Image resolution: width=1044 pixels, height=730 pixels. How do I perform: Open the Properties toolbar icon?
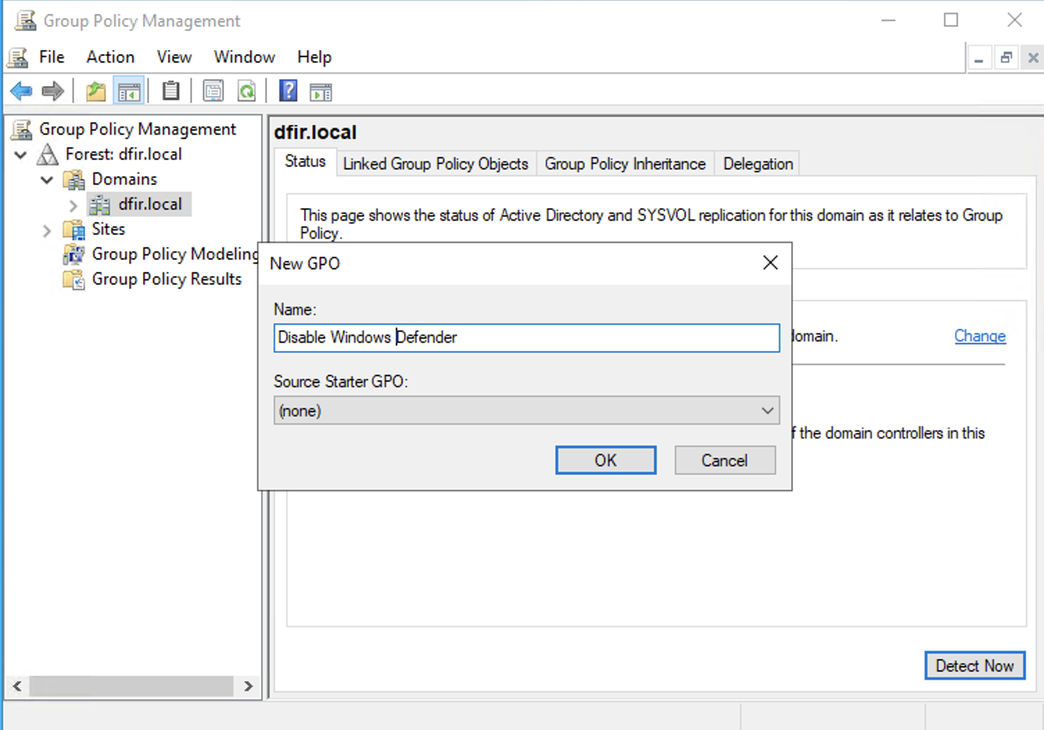[x=213, y=91]
